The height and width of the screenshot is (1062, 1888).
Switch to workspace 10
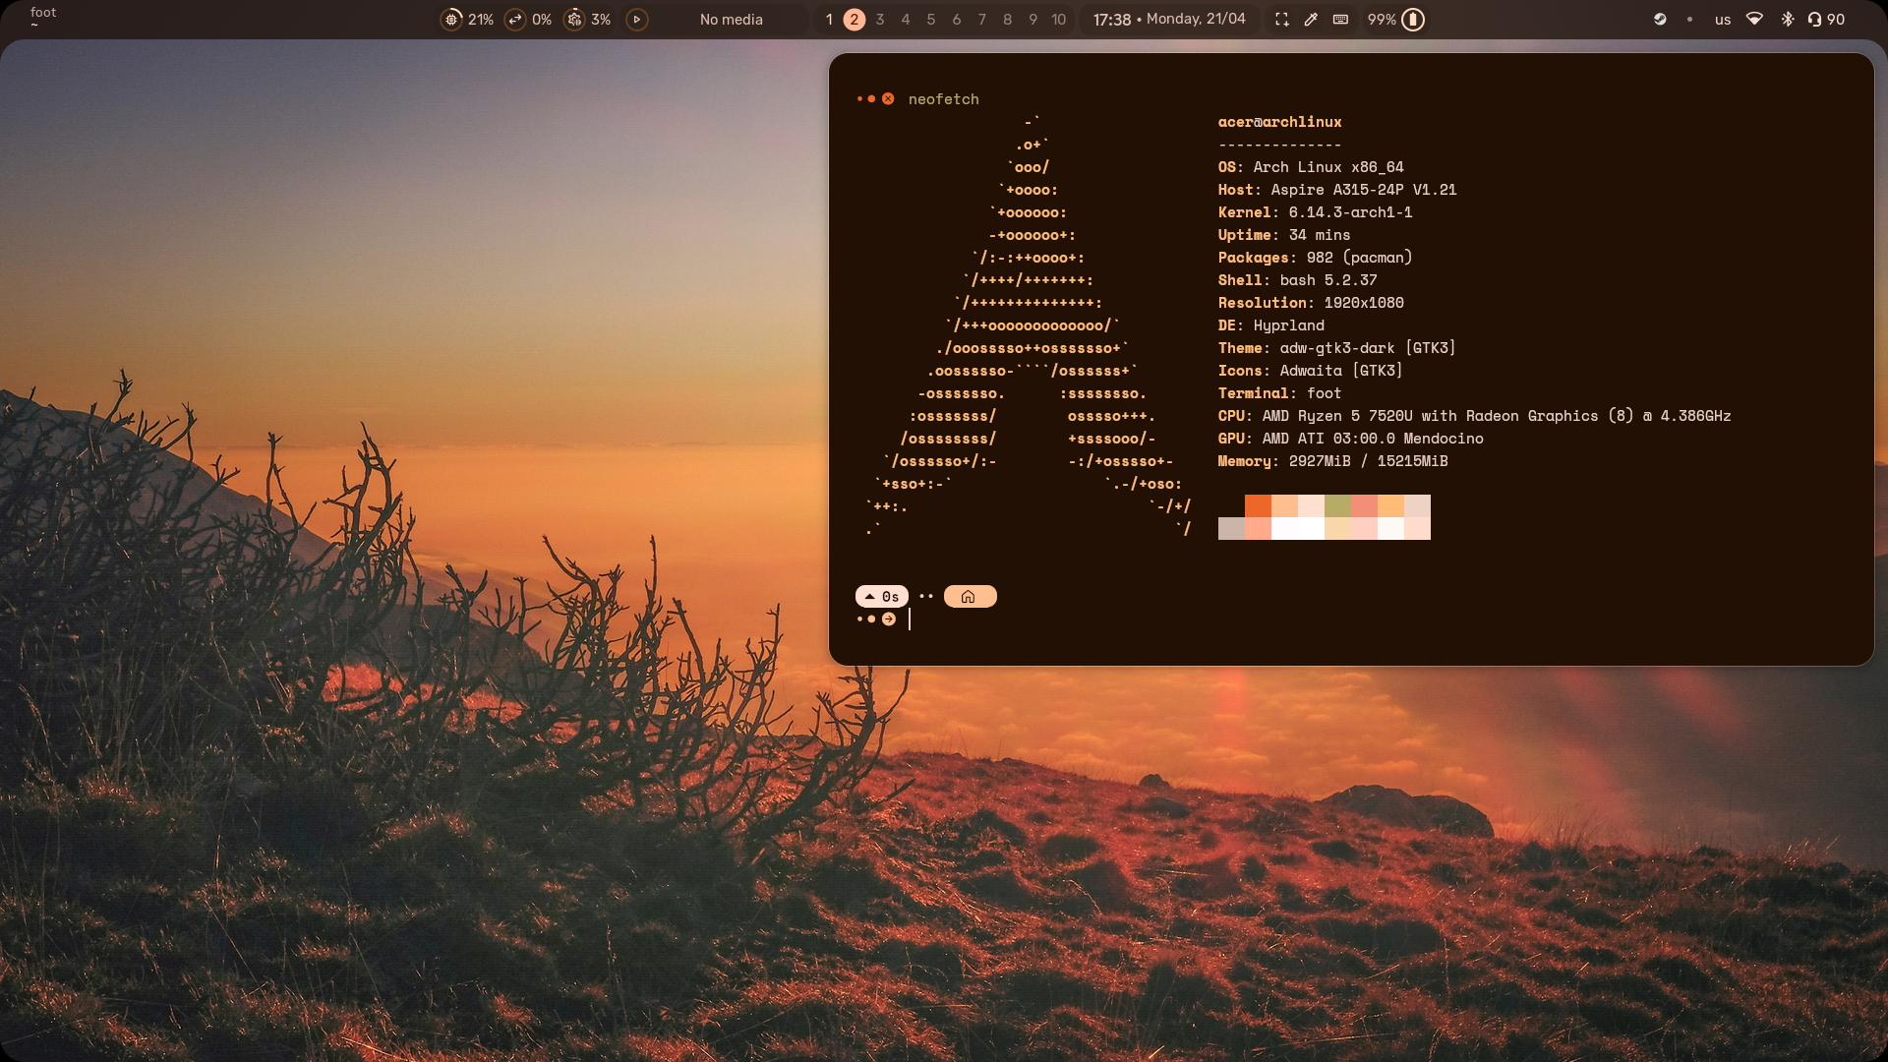pyautogui.click(x=1058, y=19)
